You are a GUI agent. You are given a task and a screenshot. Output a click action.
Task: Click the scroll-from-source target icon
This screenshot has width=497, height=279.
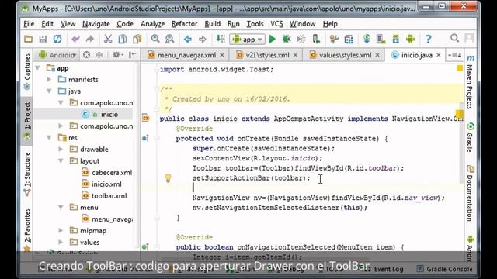[x=86, y=55]
